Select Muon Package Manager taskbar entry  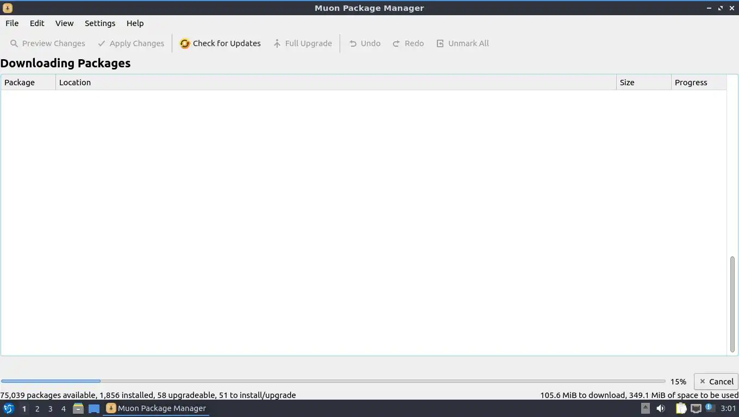point(156,408)
